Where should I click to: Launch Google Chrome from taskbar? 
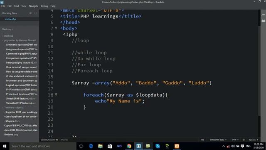click(x=129, y=146)
